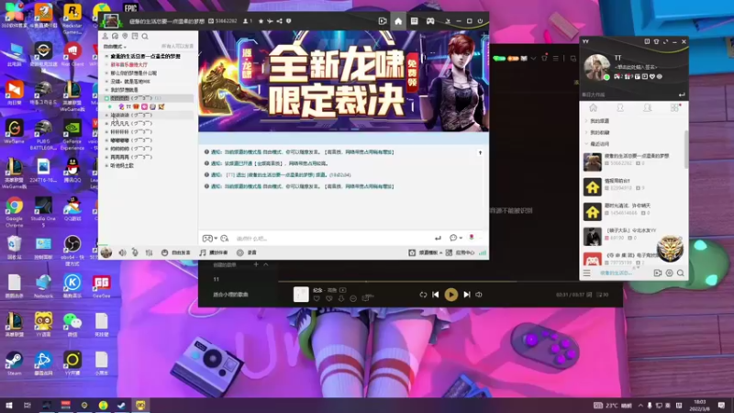Click the location pin icon above channel tree

coord(125,36)
